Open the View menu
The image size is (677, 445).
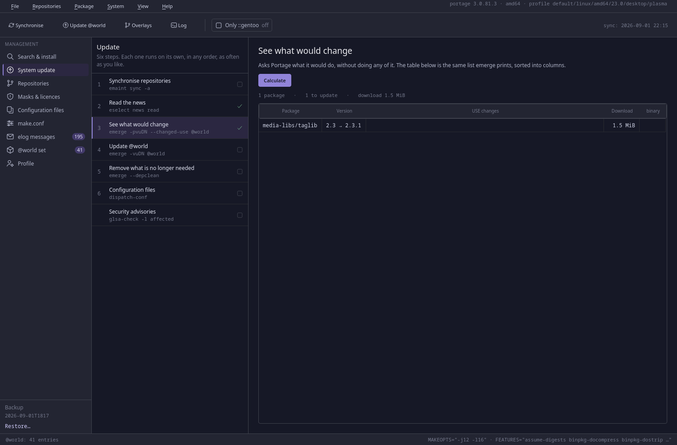(143, 6)
